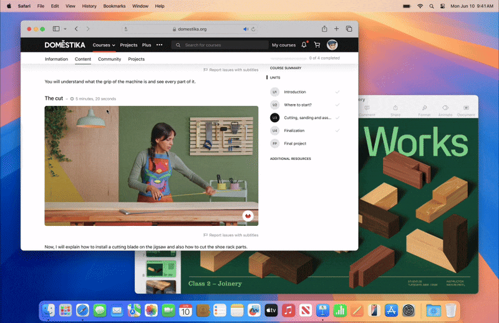The image size is (499, 323).
Task: Expand unit U2 Where to start?
Action: pyautogui.click(x=298, y=105)
